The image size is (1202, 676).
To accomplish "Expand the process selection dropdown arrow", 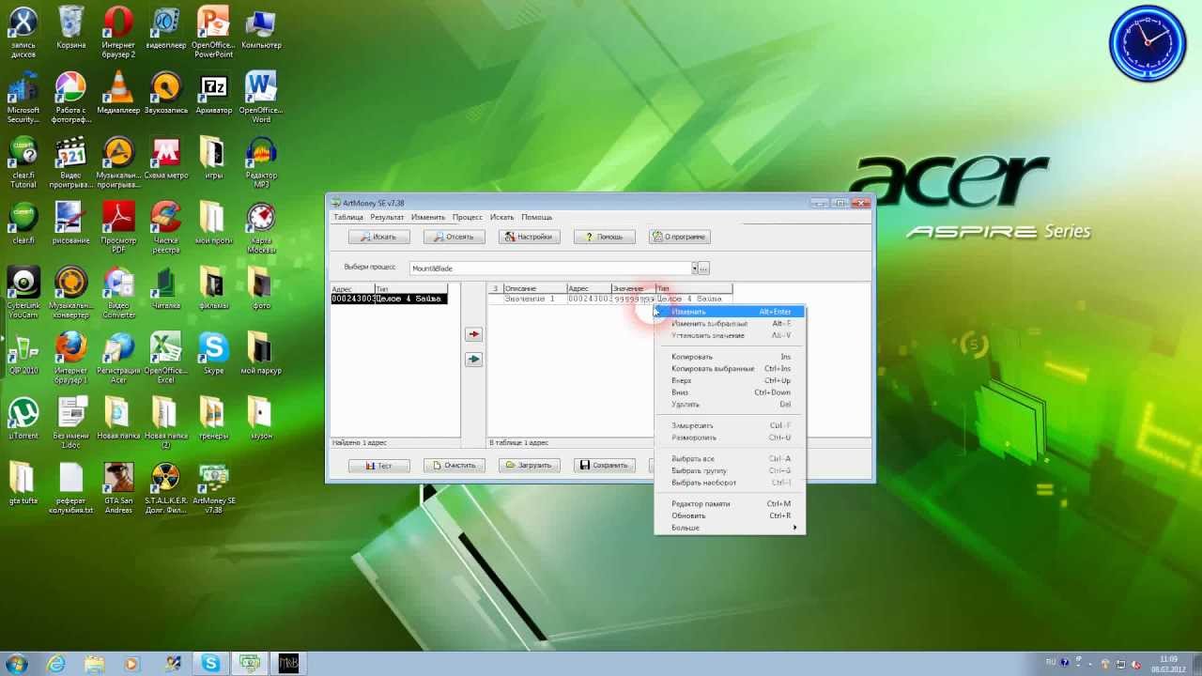I will point(694,269).
